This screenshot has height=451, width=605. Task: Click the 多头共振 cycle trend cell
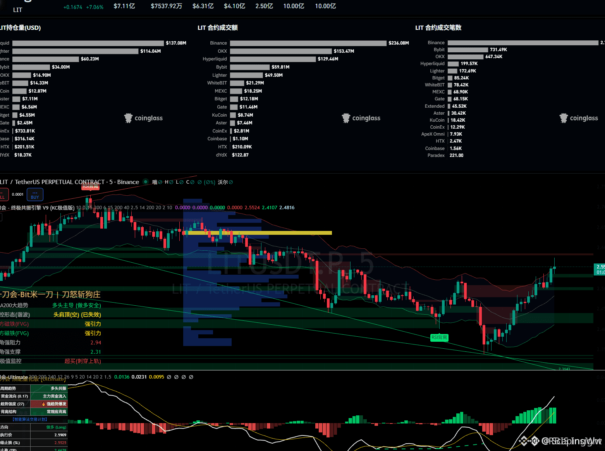[x=49, y=388]
